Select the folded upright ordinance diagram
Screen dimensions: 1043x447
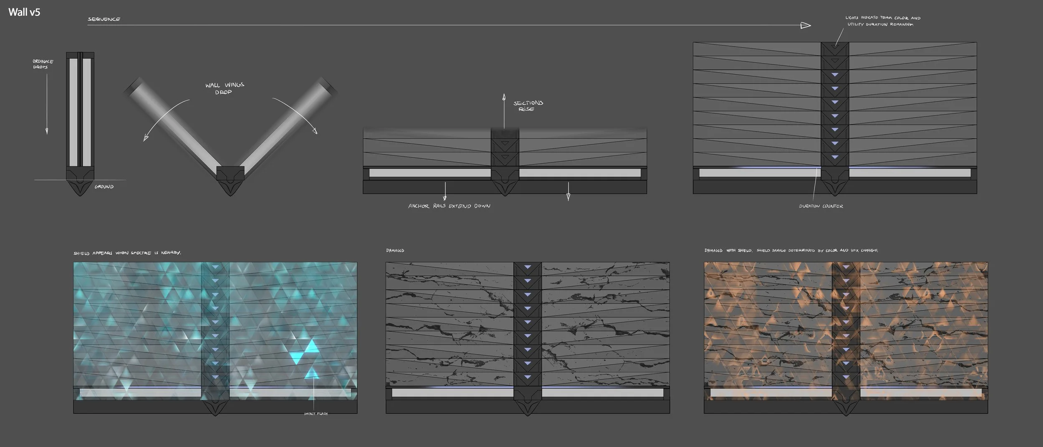pos(80,124)
